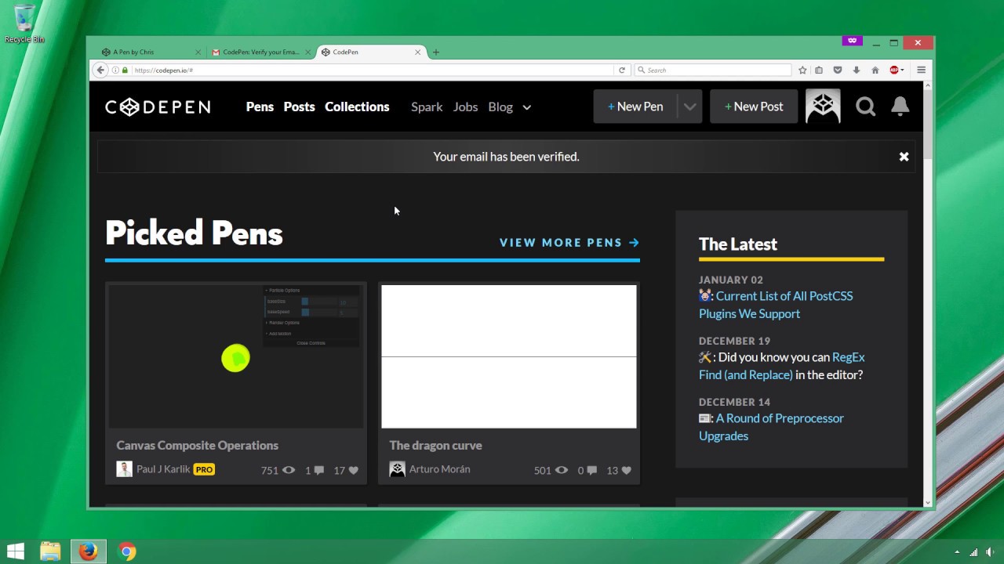Like The dragon curve with heart icon
The image size is (1004, 564).
[x=626, y=470]
